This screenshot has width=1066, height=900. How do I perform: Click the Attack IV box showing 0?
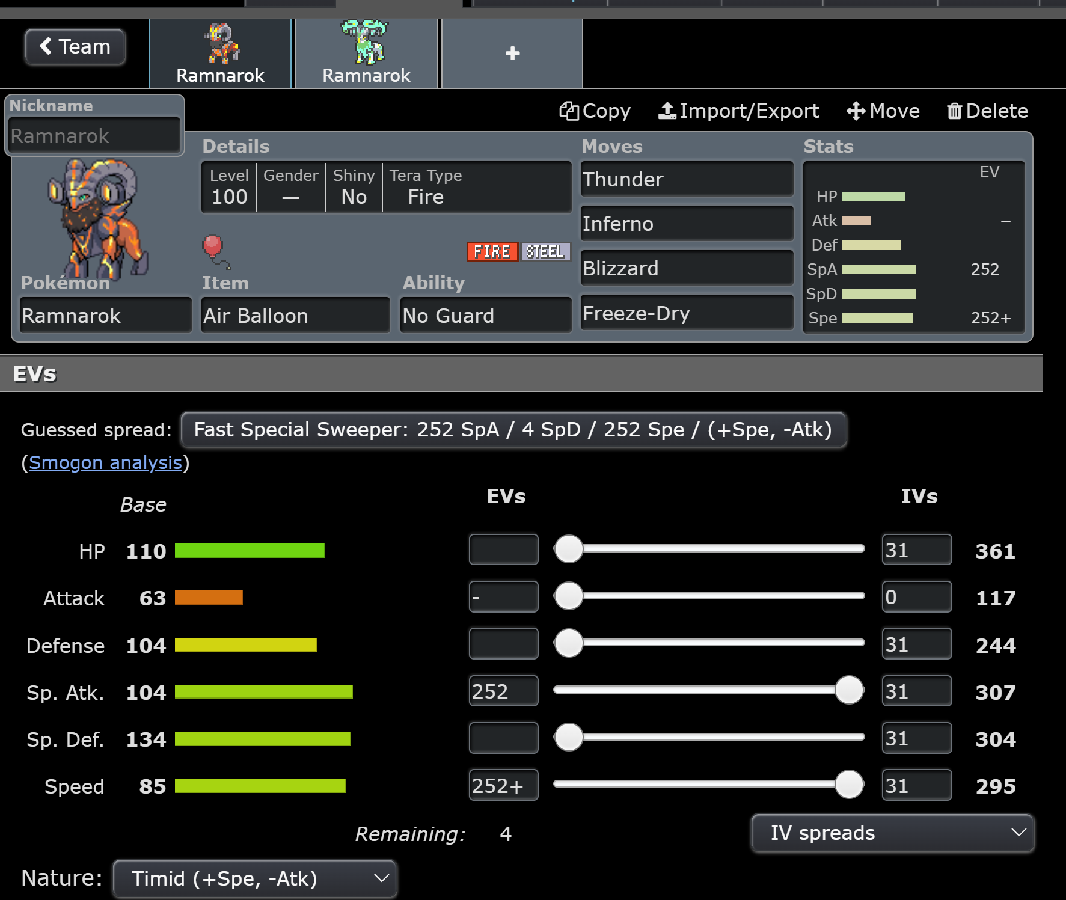coord(917,596)
